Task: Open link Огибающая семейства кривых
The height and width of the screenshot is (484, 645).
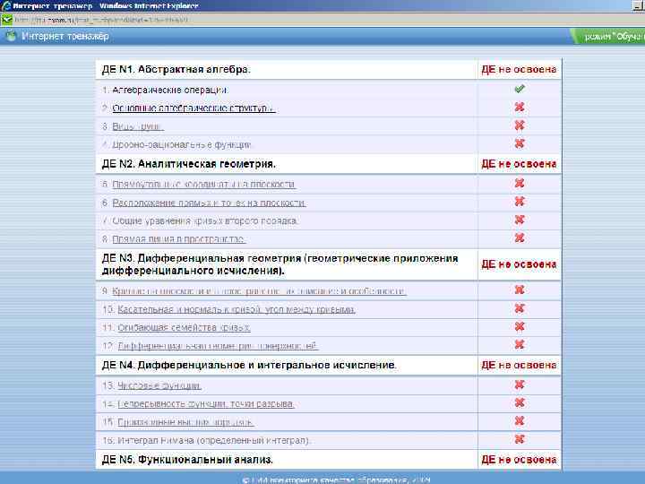Action: [184, 328]
